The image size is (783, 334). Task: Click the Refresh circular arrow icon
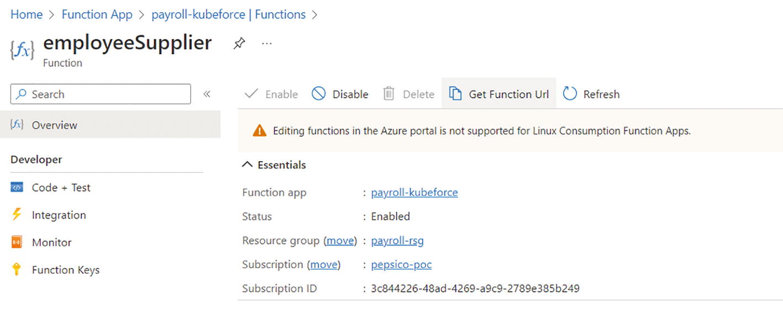click(570, 94)
